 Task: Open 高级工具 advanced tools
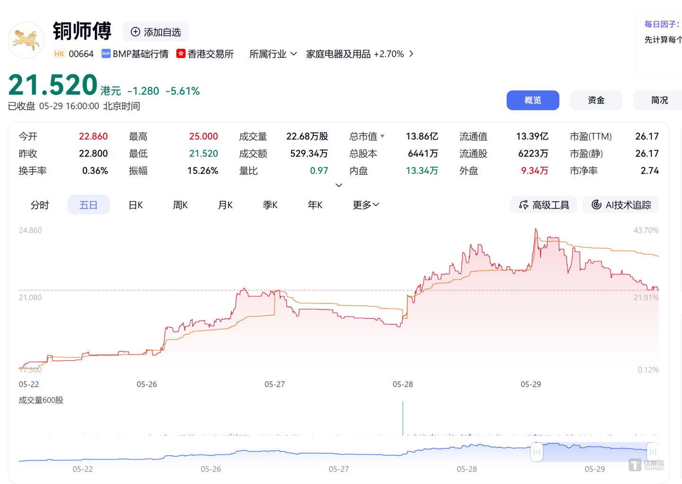tap(544, 205)
